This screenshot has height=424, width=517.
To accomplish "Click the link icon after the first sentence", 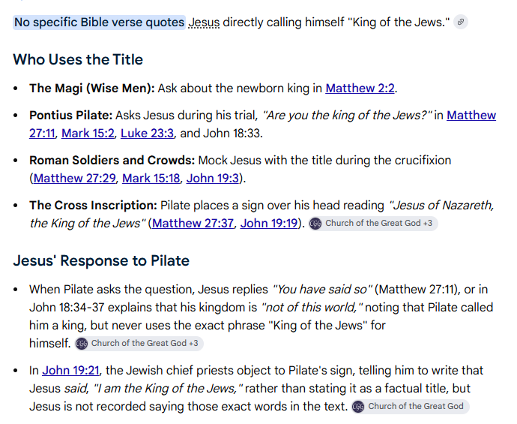I will [x=461, y=22].
